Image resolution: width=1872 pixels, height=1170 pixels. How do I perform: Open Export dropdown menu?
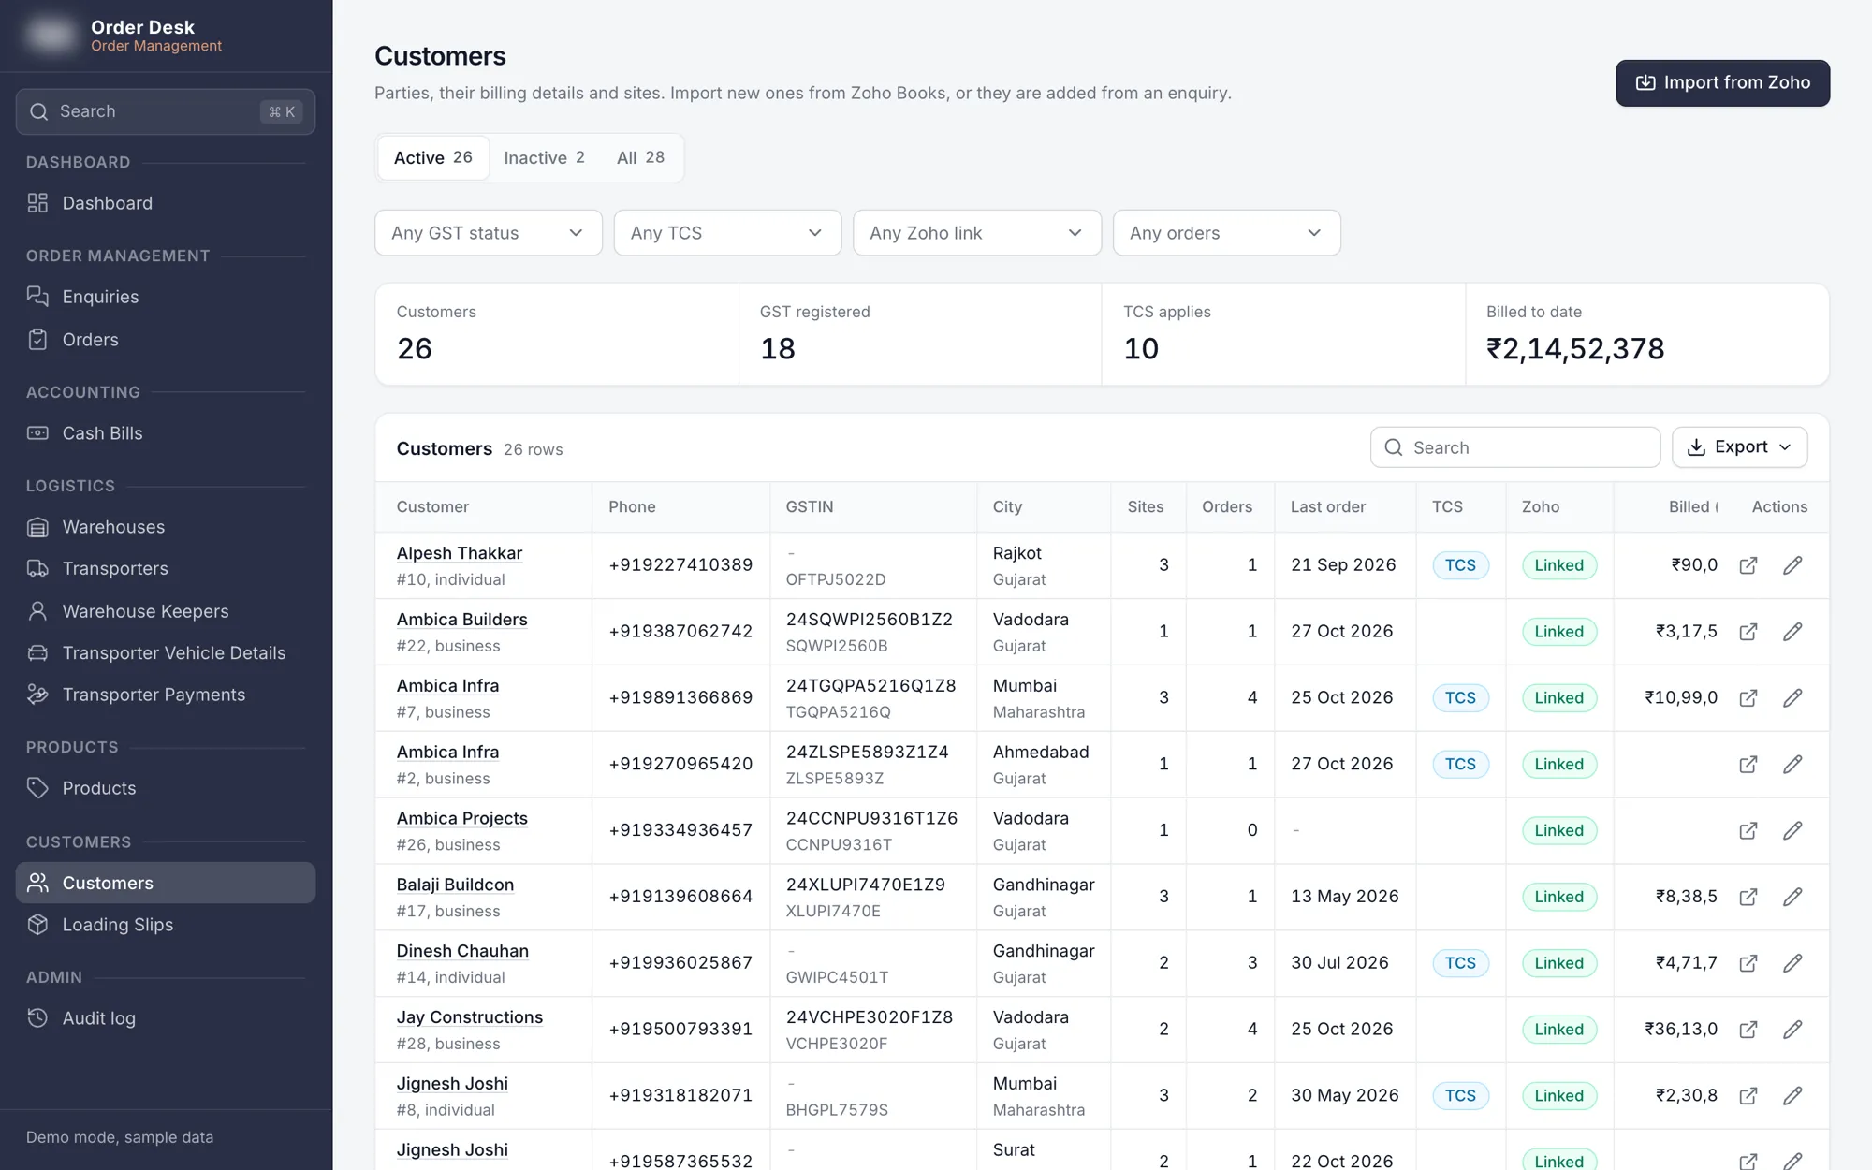coord(1739,447)
